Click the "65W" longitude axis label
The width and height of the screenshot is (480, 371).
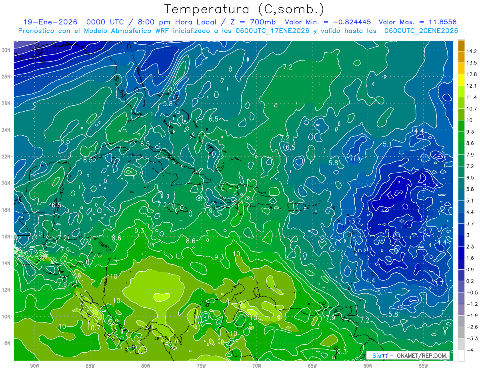pyautogui.click(x=312, y=366)
